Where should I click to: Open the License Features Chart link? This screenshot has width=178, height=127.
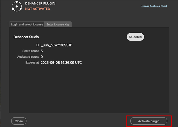point(154,6)
